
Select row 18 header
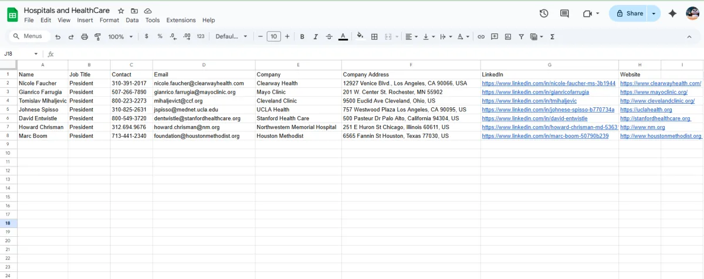tap(8, 223)
